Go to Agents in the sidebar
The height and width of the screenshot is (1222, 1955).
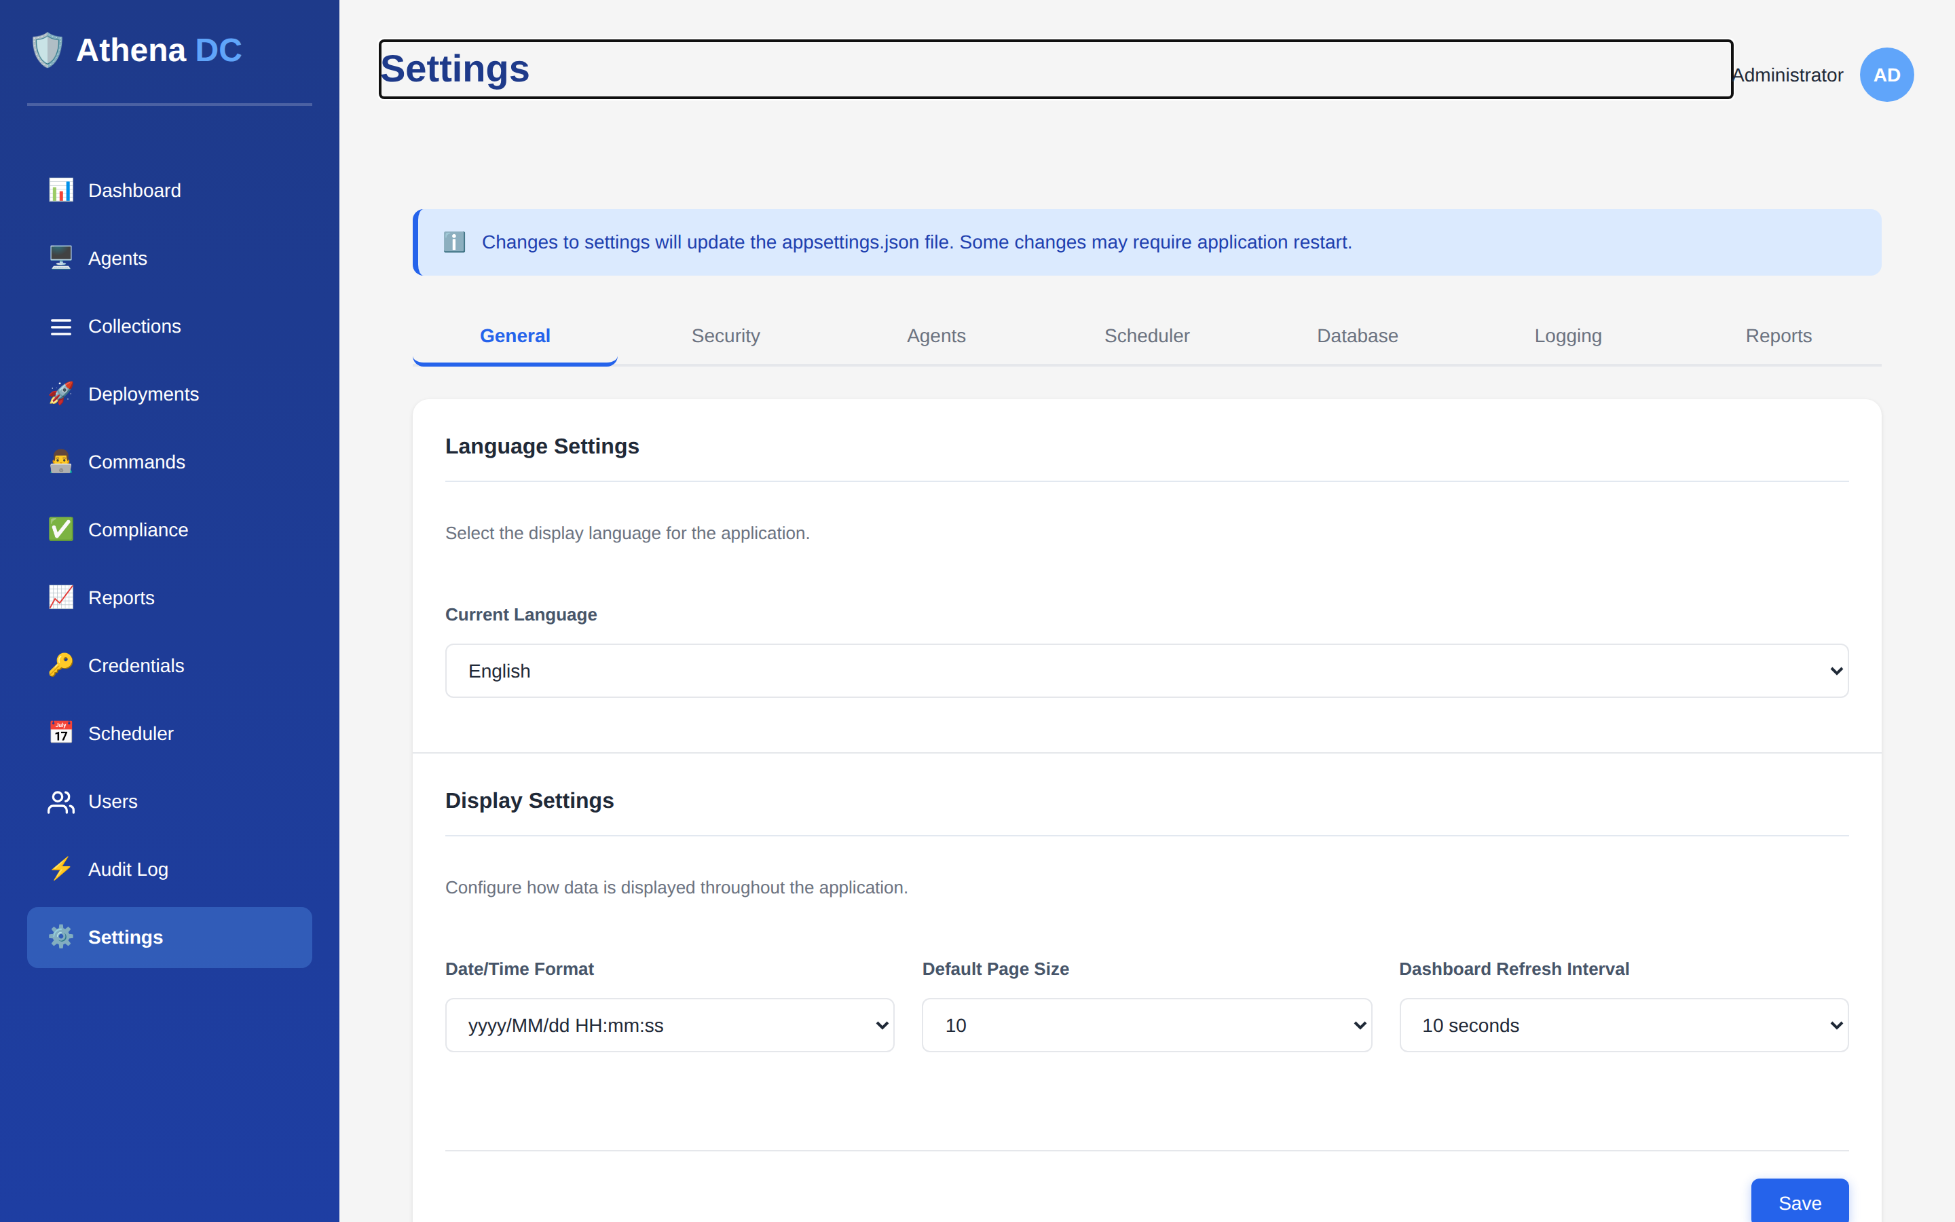[x=117, y=258]
